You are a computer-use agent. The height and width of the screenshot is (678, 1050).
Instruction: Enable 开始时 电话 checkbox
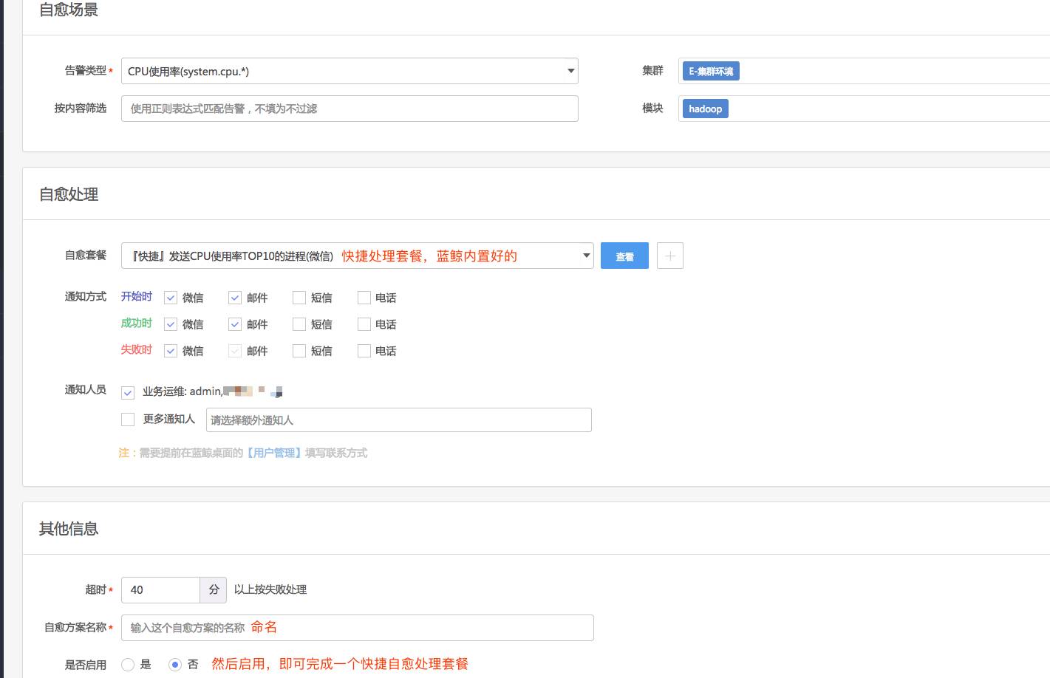[x=364, y=298]
